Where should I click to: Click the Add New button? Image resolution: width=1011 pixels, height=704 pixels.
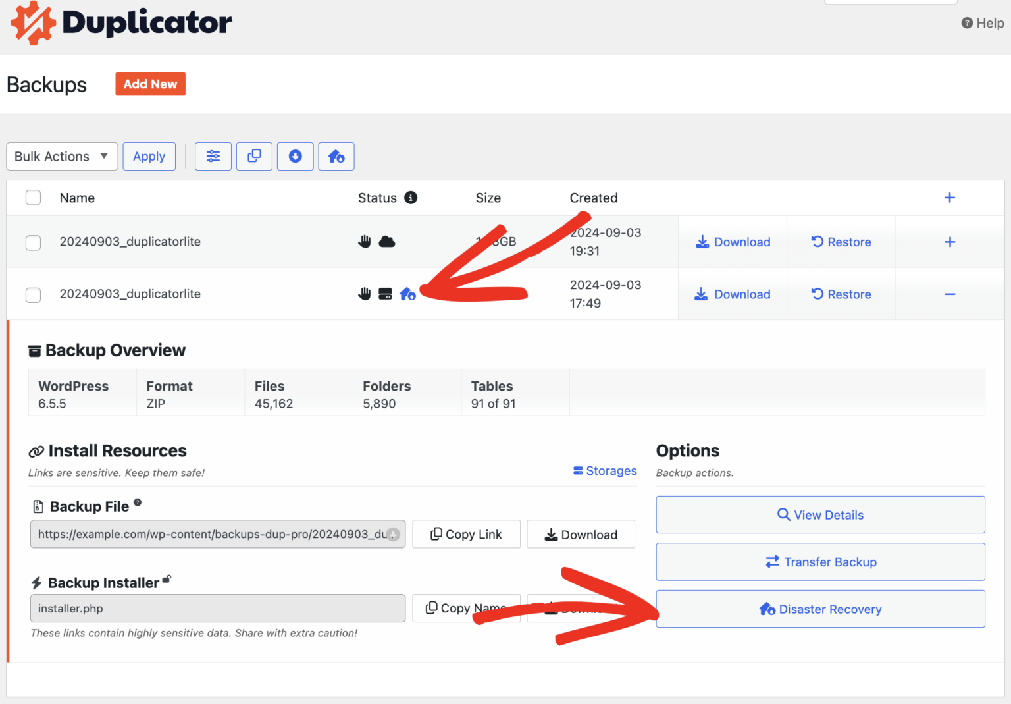click(x=150, y=84)
